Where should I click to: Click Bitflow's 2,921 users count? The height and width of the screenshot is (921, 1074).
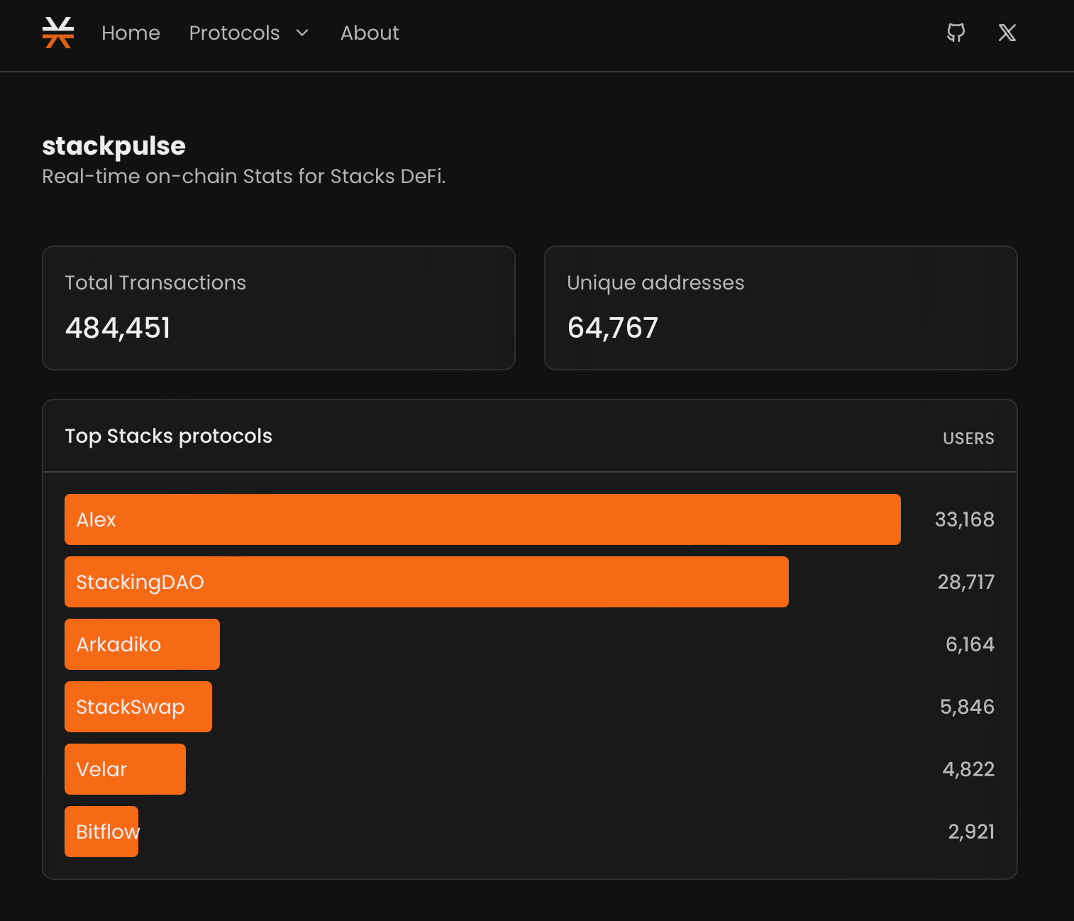click(971, 832)
